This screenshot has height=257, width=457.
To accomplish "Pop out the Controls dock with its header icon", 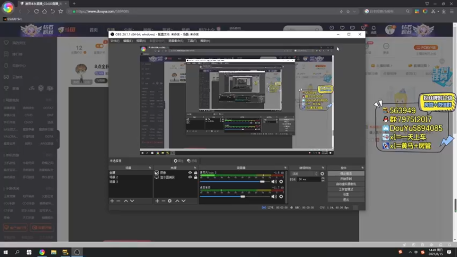I will click(x=362, y=168).
